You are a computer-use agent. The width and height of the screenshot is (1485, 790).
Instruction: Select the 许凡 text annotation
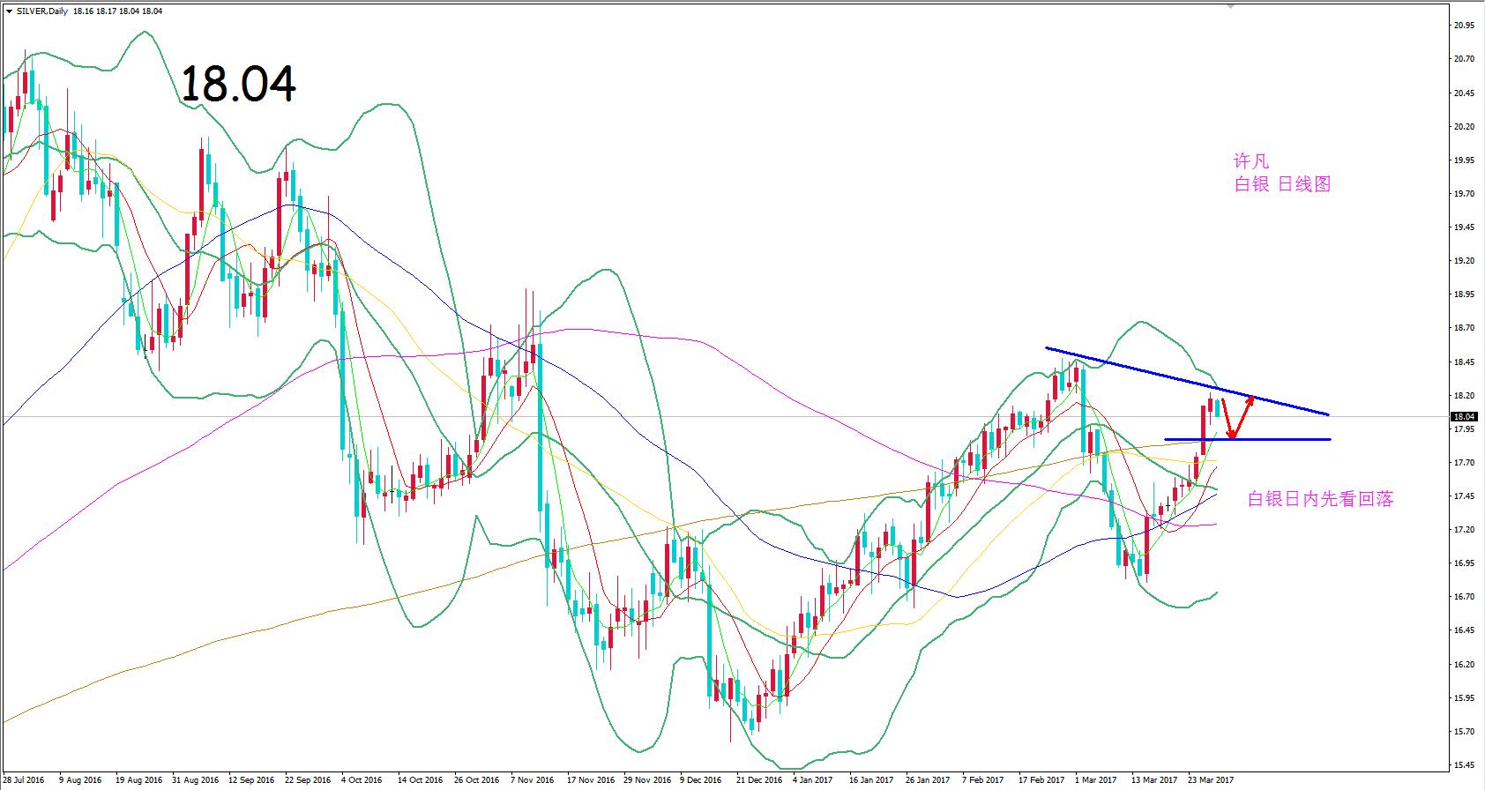[x=1250, y=161]
